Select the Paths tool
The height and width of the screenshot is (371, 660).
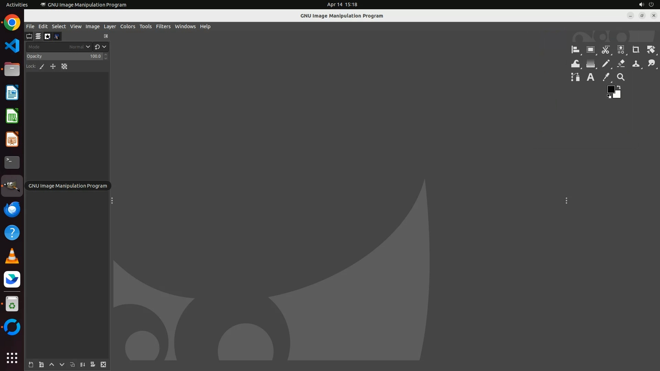tap(575, 77)
